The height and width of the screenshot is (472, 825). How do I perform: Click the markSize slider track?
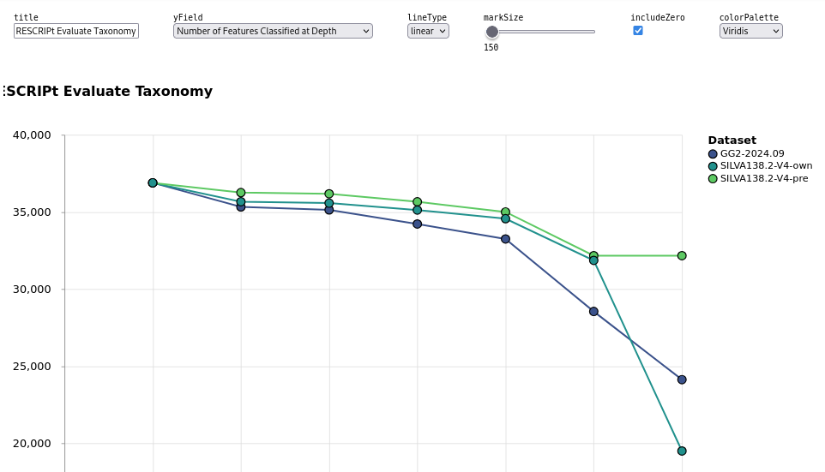pyautogui.click(x=549, y=32)
